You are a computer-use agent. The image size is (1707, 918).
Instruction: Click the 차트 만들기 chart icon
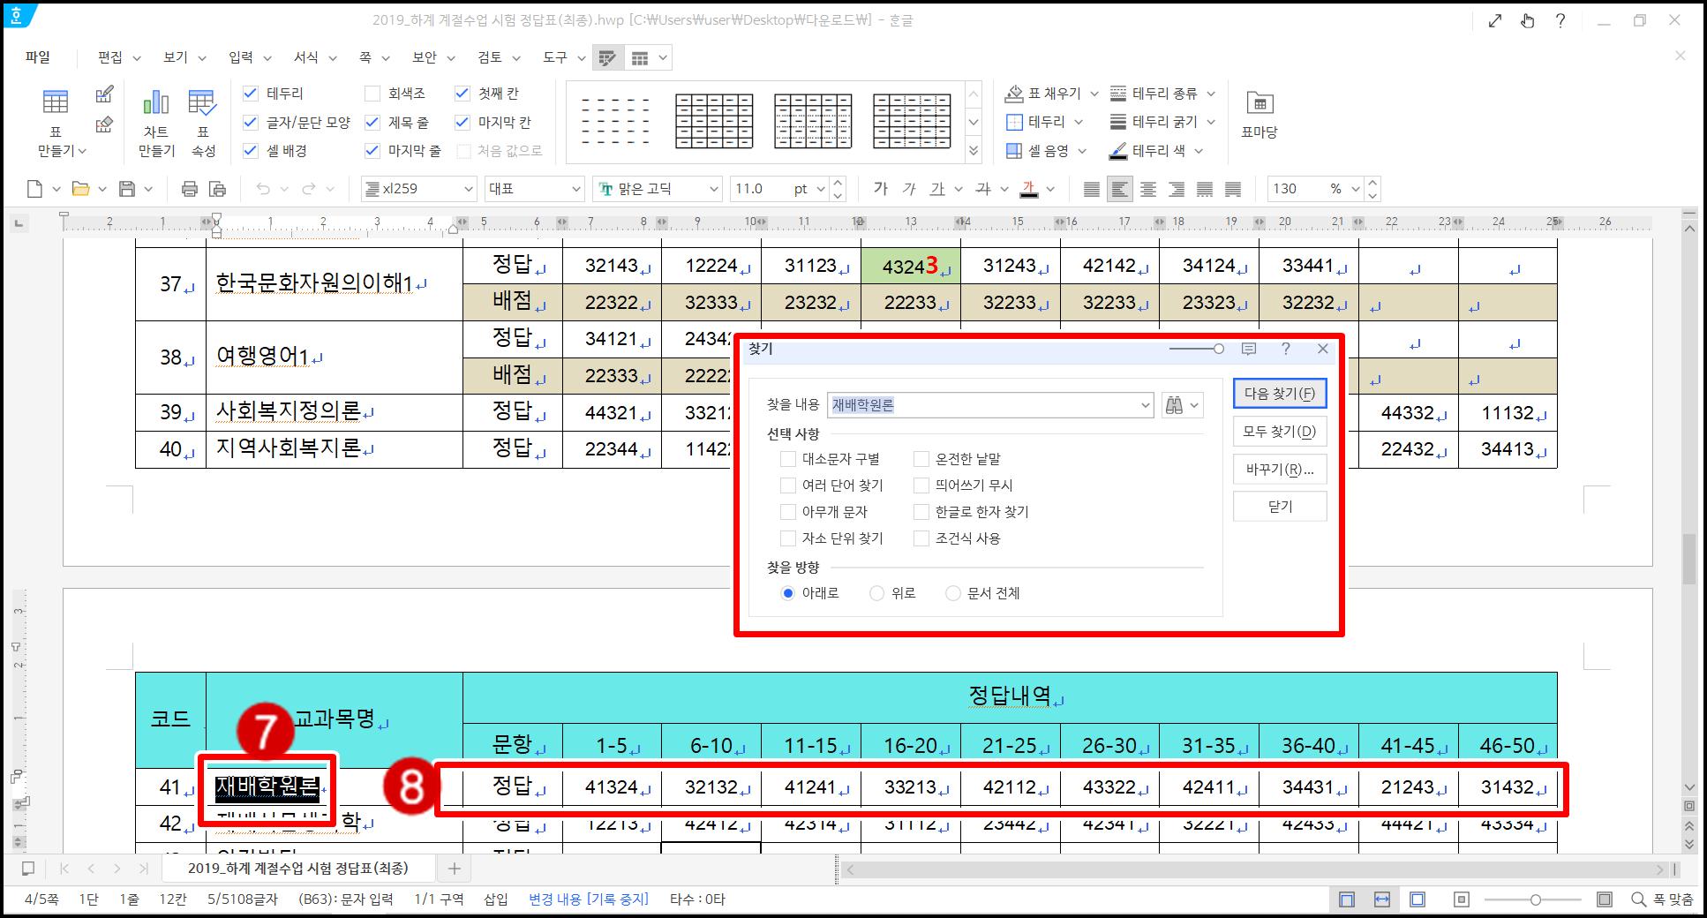(x=155, y=102)
